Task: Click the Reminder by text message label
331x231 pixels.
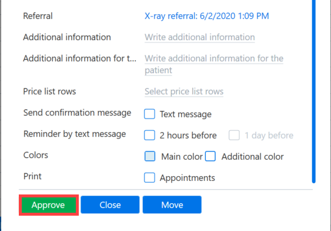Action: 75,134
